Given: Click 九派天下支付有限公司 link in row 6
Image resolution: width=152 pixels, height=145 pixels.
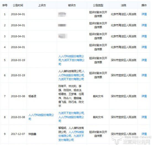Looking at the screenshot, I should [x=71, y=79].
